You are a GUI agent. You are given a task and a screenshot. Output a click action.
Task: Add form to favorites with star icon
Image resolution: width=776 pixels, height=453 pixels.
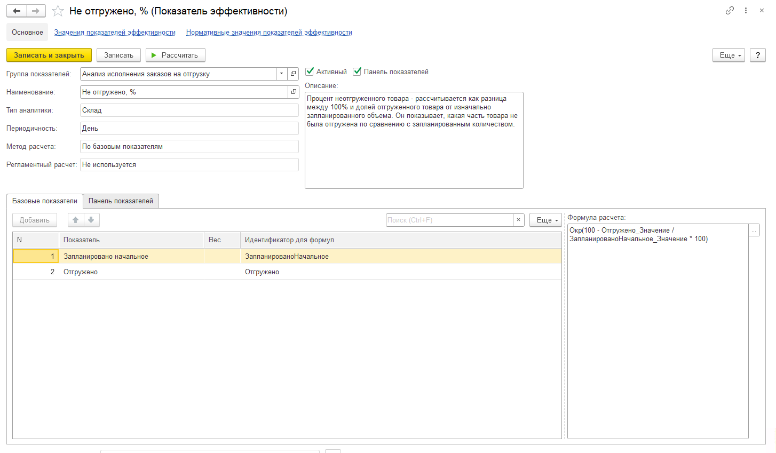58,11
